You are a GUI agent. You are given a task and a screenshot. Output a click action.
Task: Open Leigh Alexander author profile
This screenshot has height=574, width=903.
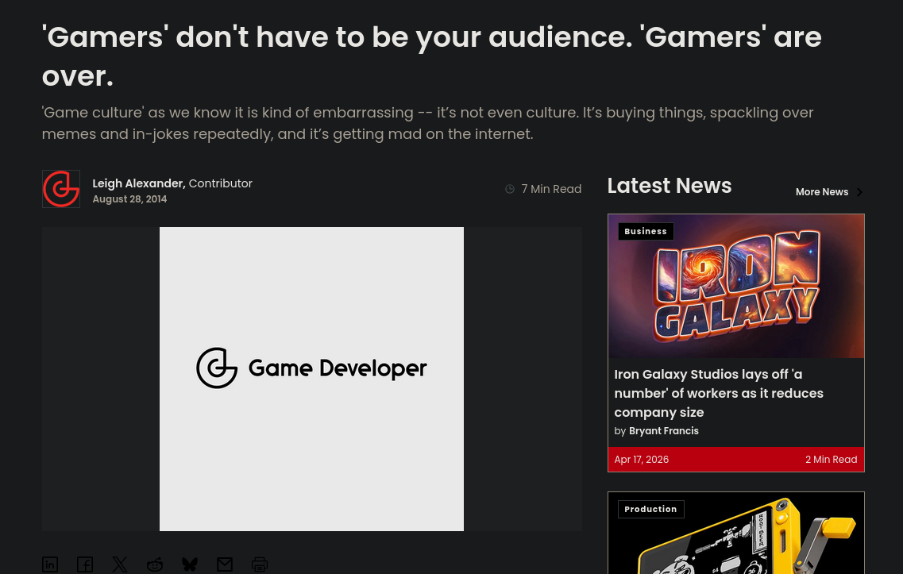click(139, 183)
